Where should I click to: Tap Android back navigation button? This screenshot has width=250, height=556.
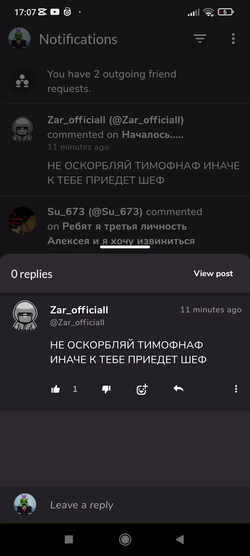(x=180, y=539)
